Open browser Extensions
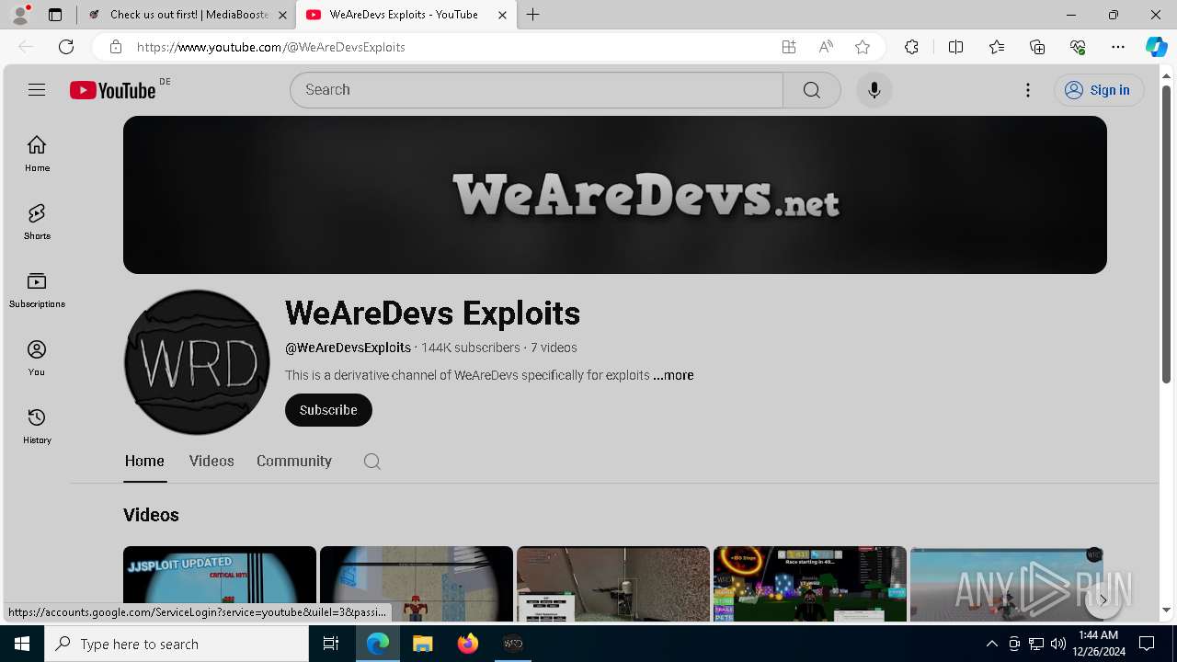This screenshot has height=662, width=1177. click(x=911, y=47)
